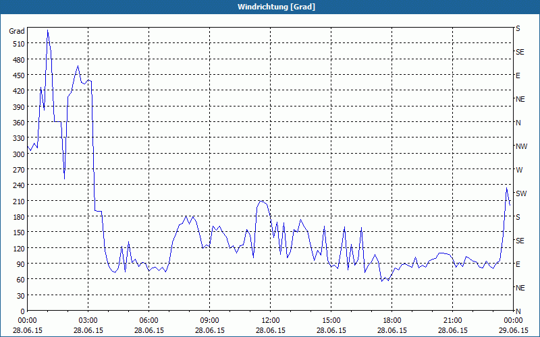Select the 360 degree axis label

tap(19, 123)
